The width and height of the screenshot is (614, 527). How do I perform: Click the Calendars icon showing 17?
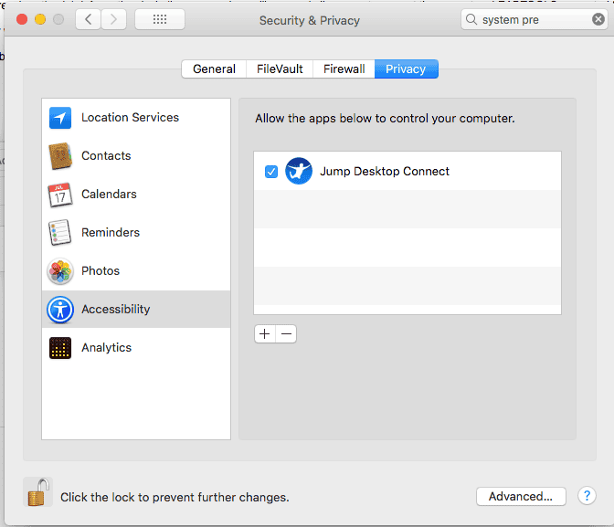tap(60, 195)
